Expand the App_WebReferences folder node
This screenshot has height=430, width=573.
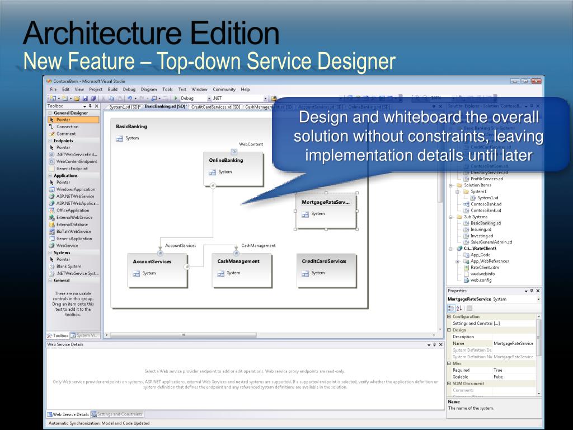[x=457, y=261]
